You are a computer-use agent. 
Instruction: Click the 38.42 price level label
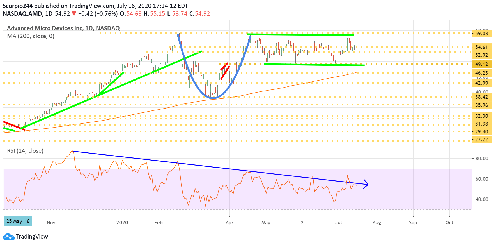[x=482, y=97]
